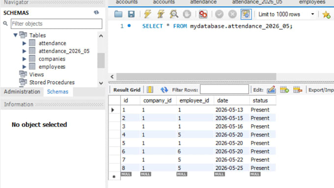Open a SQL script file folder icon
Image resolution: width=334 pixels, height=188 pixels.
(x=118, y=14)
